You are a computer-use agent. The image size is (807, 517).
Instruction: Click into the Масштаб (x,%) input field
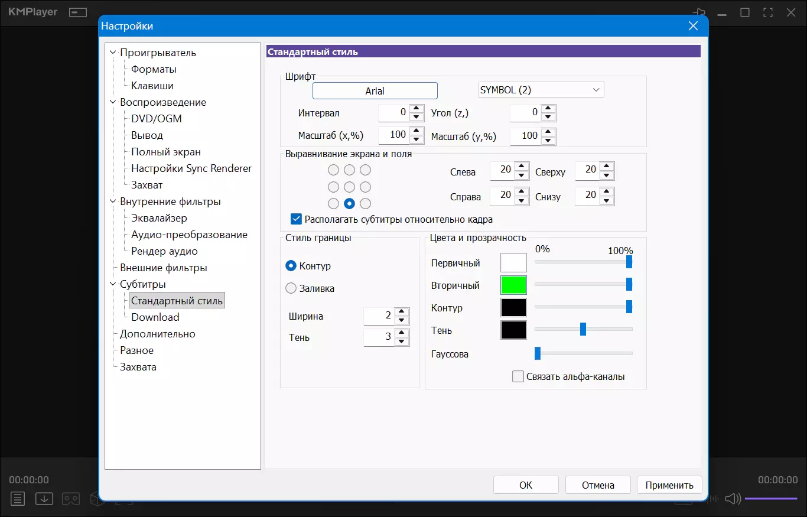click(x=393, y=135)
